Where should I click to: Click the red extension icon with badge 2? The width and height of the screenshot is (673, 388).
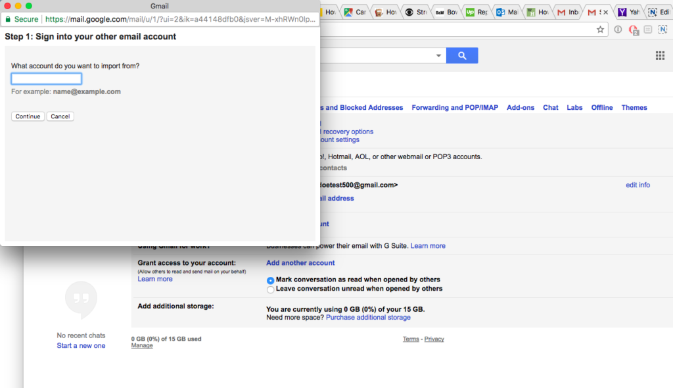(x=633, y=30)
